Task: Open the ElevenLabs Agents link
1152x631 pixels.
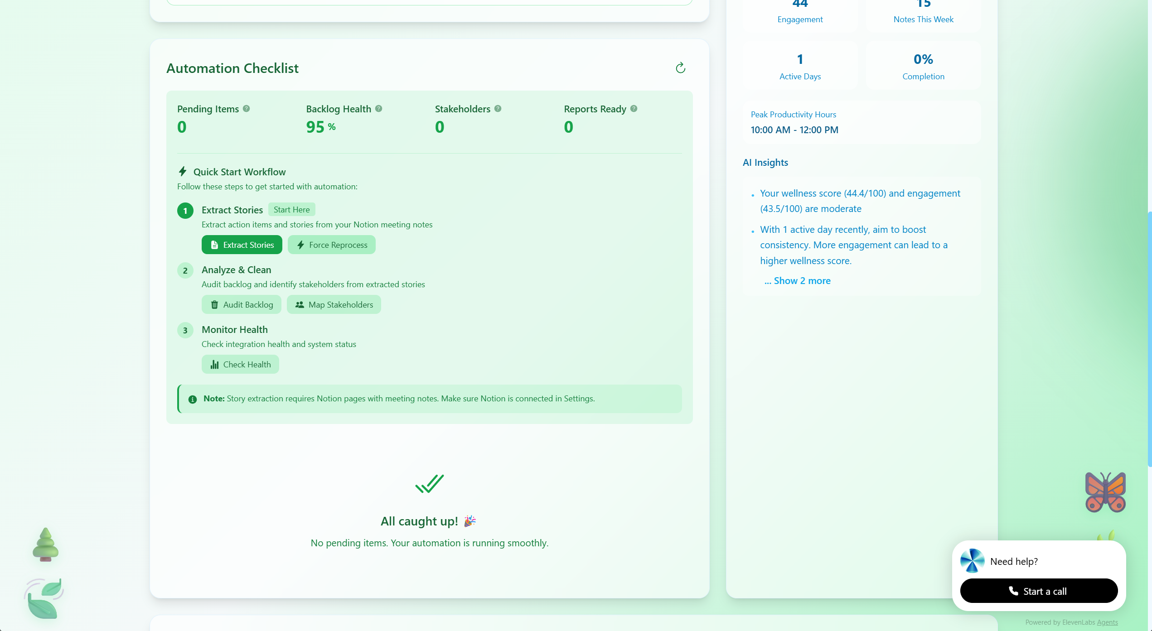Action: click(1107, 622)
